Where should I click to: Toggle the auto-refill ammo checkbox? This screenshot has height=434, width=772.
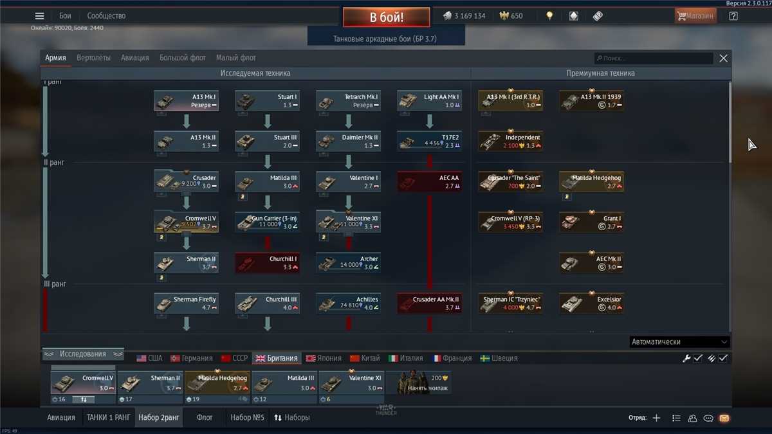pyautogui.click(x=723, y=358)
